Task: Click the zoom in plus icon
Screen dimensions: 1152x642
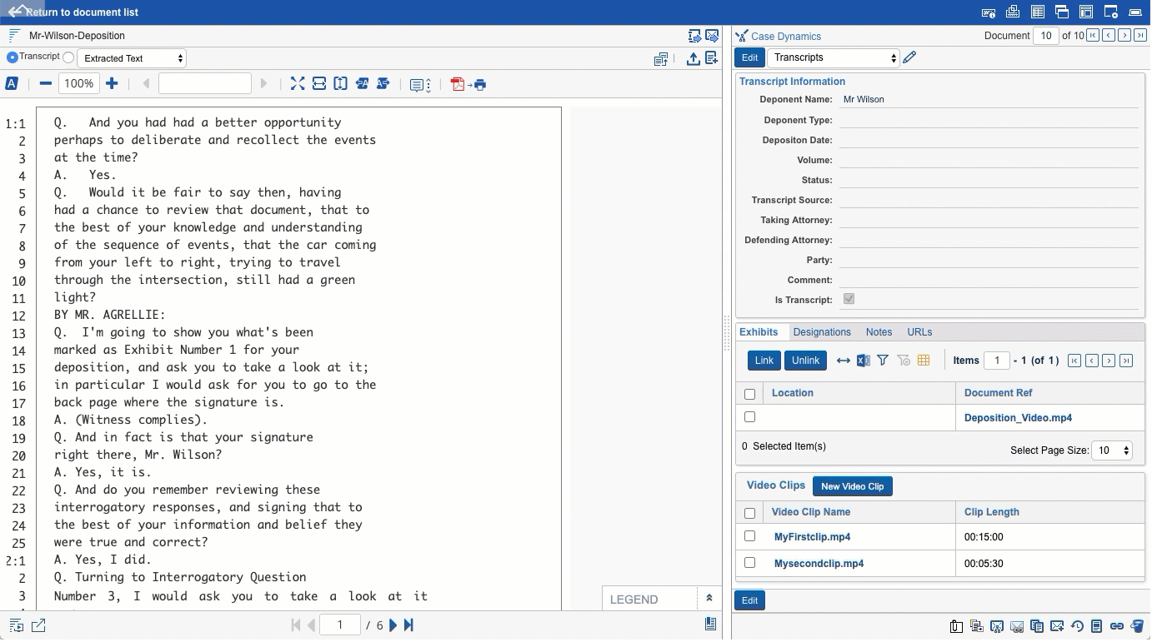Action: 112,83
